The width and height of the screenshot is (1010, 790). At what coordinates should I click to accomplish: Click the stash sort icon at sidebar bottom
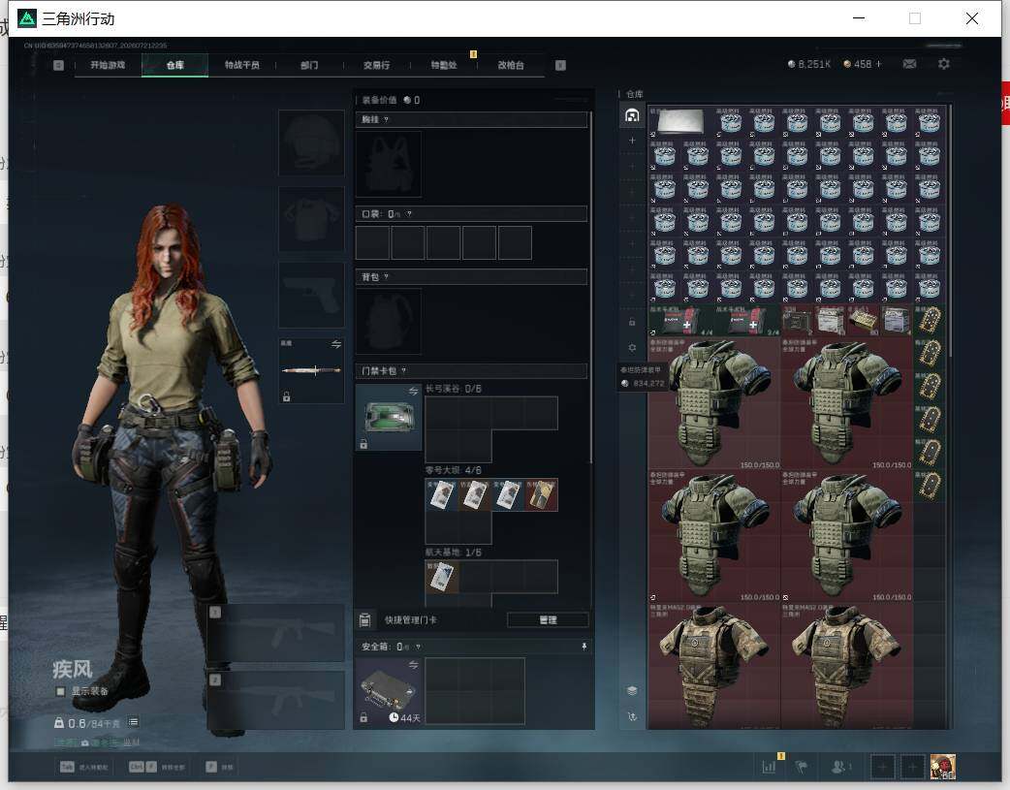pyautogui.click(x=632, y=716)
